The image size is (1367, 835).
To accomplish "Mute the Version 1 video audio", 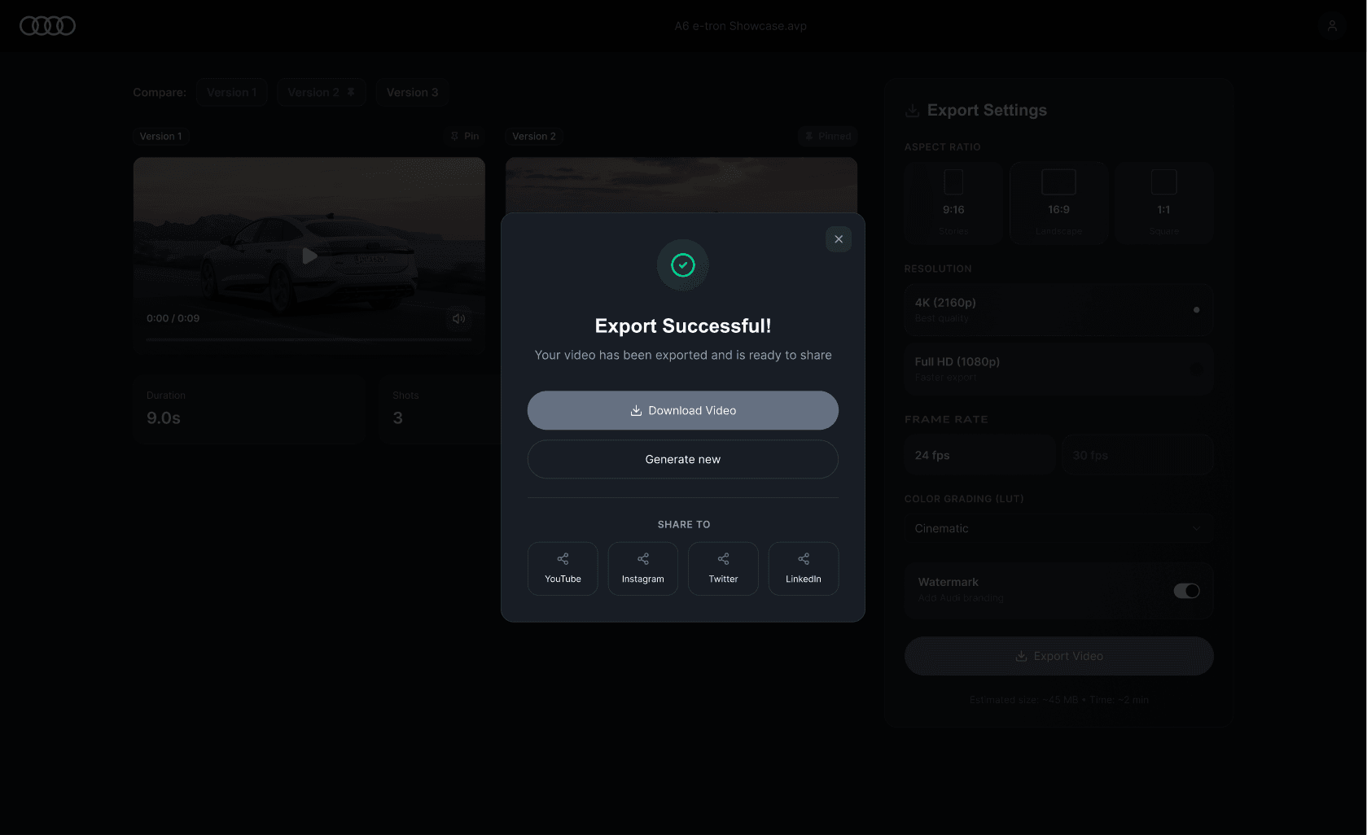I will (x=459, y=318).
